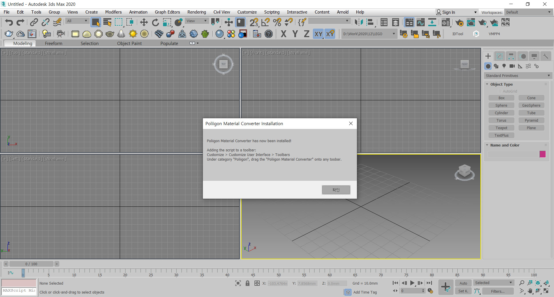Viewport: 554px width, 297px height.
Task: Open the Graph Editors menu
Action: 167,12
